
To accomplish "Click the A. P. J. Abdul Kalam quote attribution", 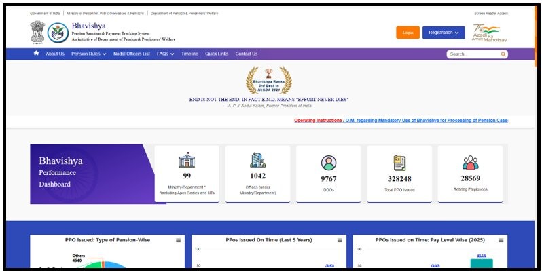I will pyautogui.click(x=268, y=106).
